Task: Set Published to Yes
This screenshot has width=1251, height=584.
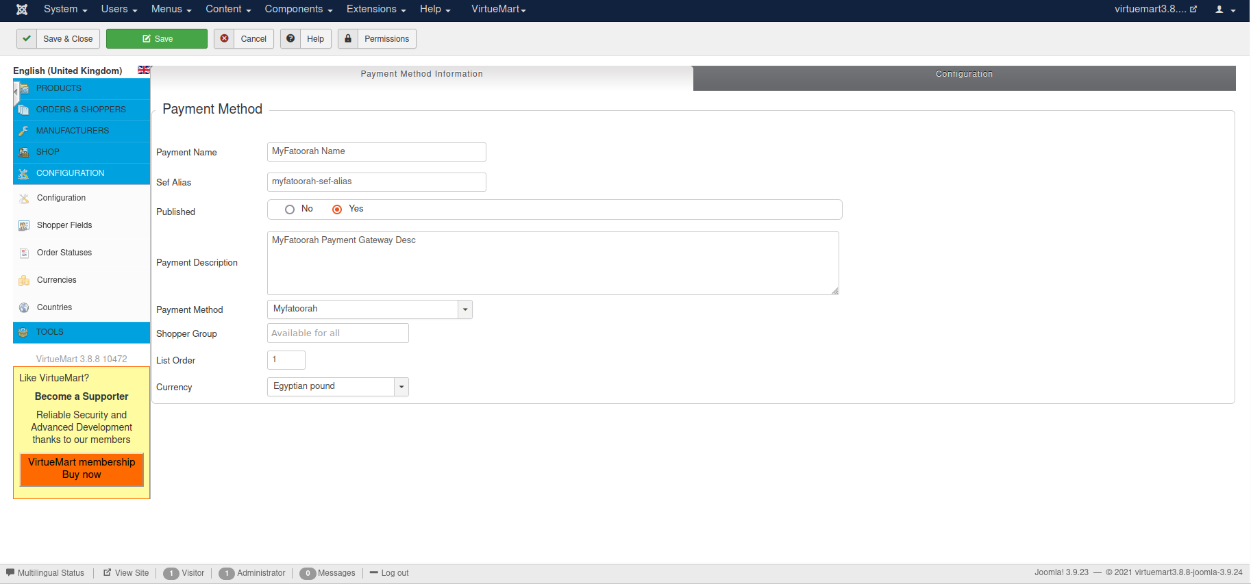Action: [x=337, y=210]
